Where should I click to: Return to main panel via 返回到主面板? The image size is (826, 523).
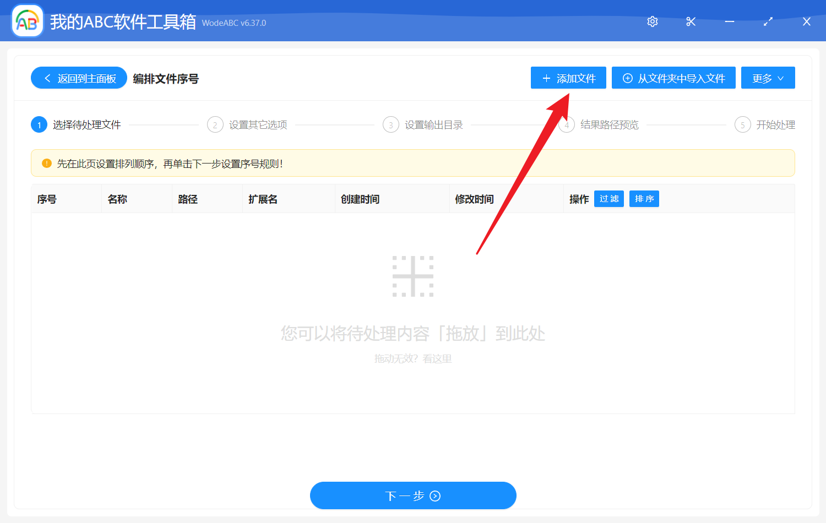tap(79, 78)
